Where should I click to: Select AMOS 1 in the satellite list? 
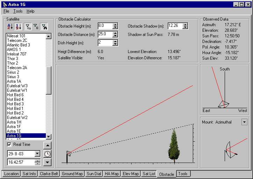tap(26, 50)
